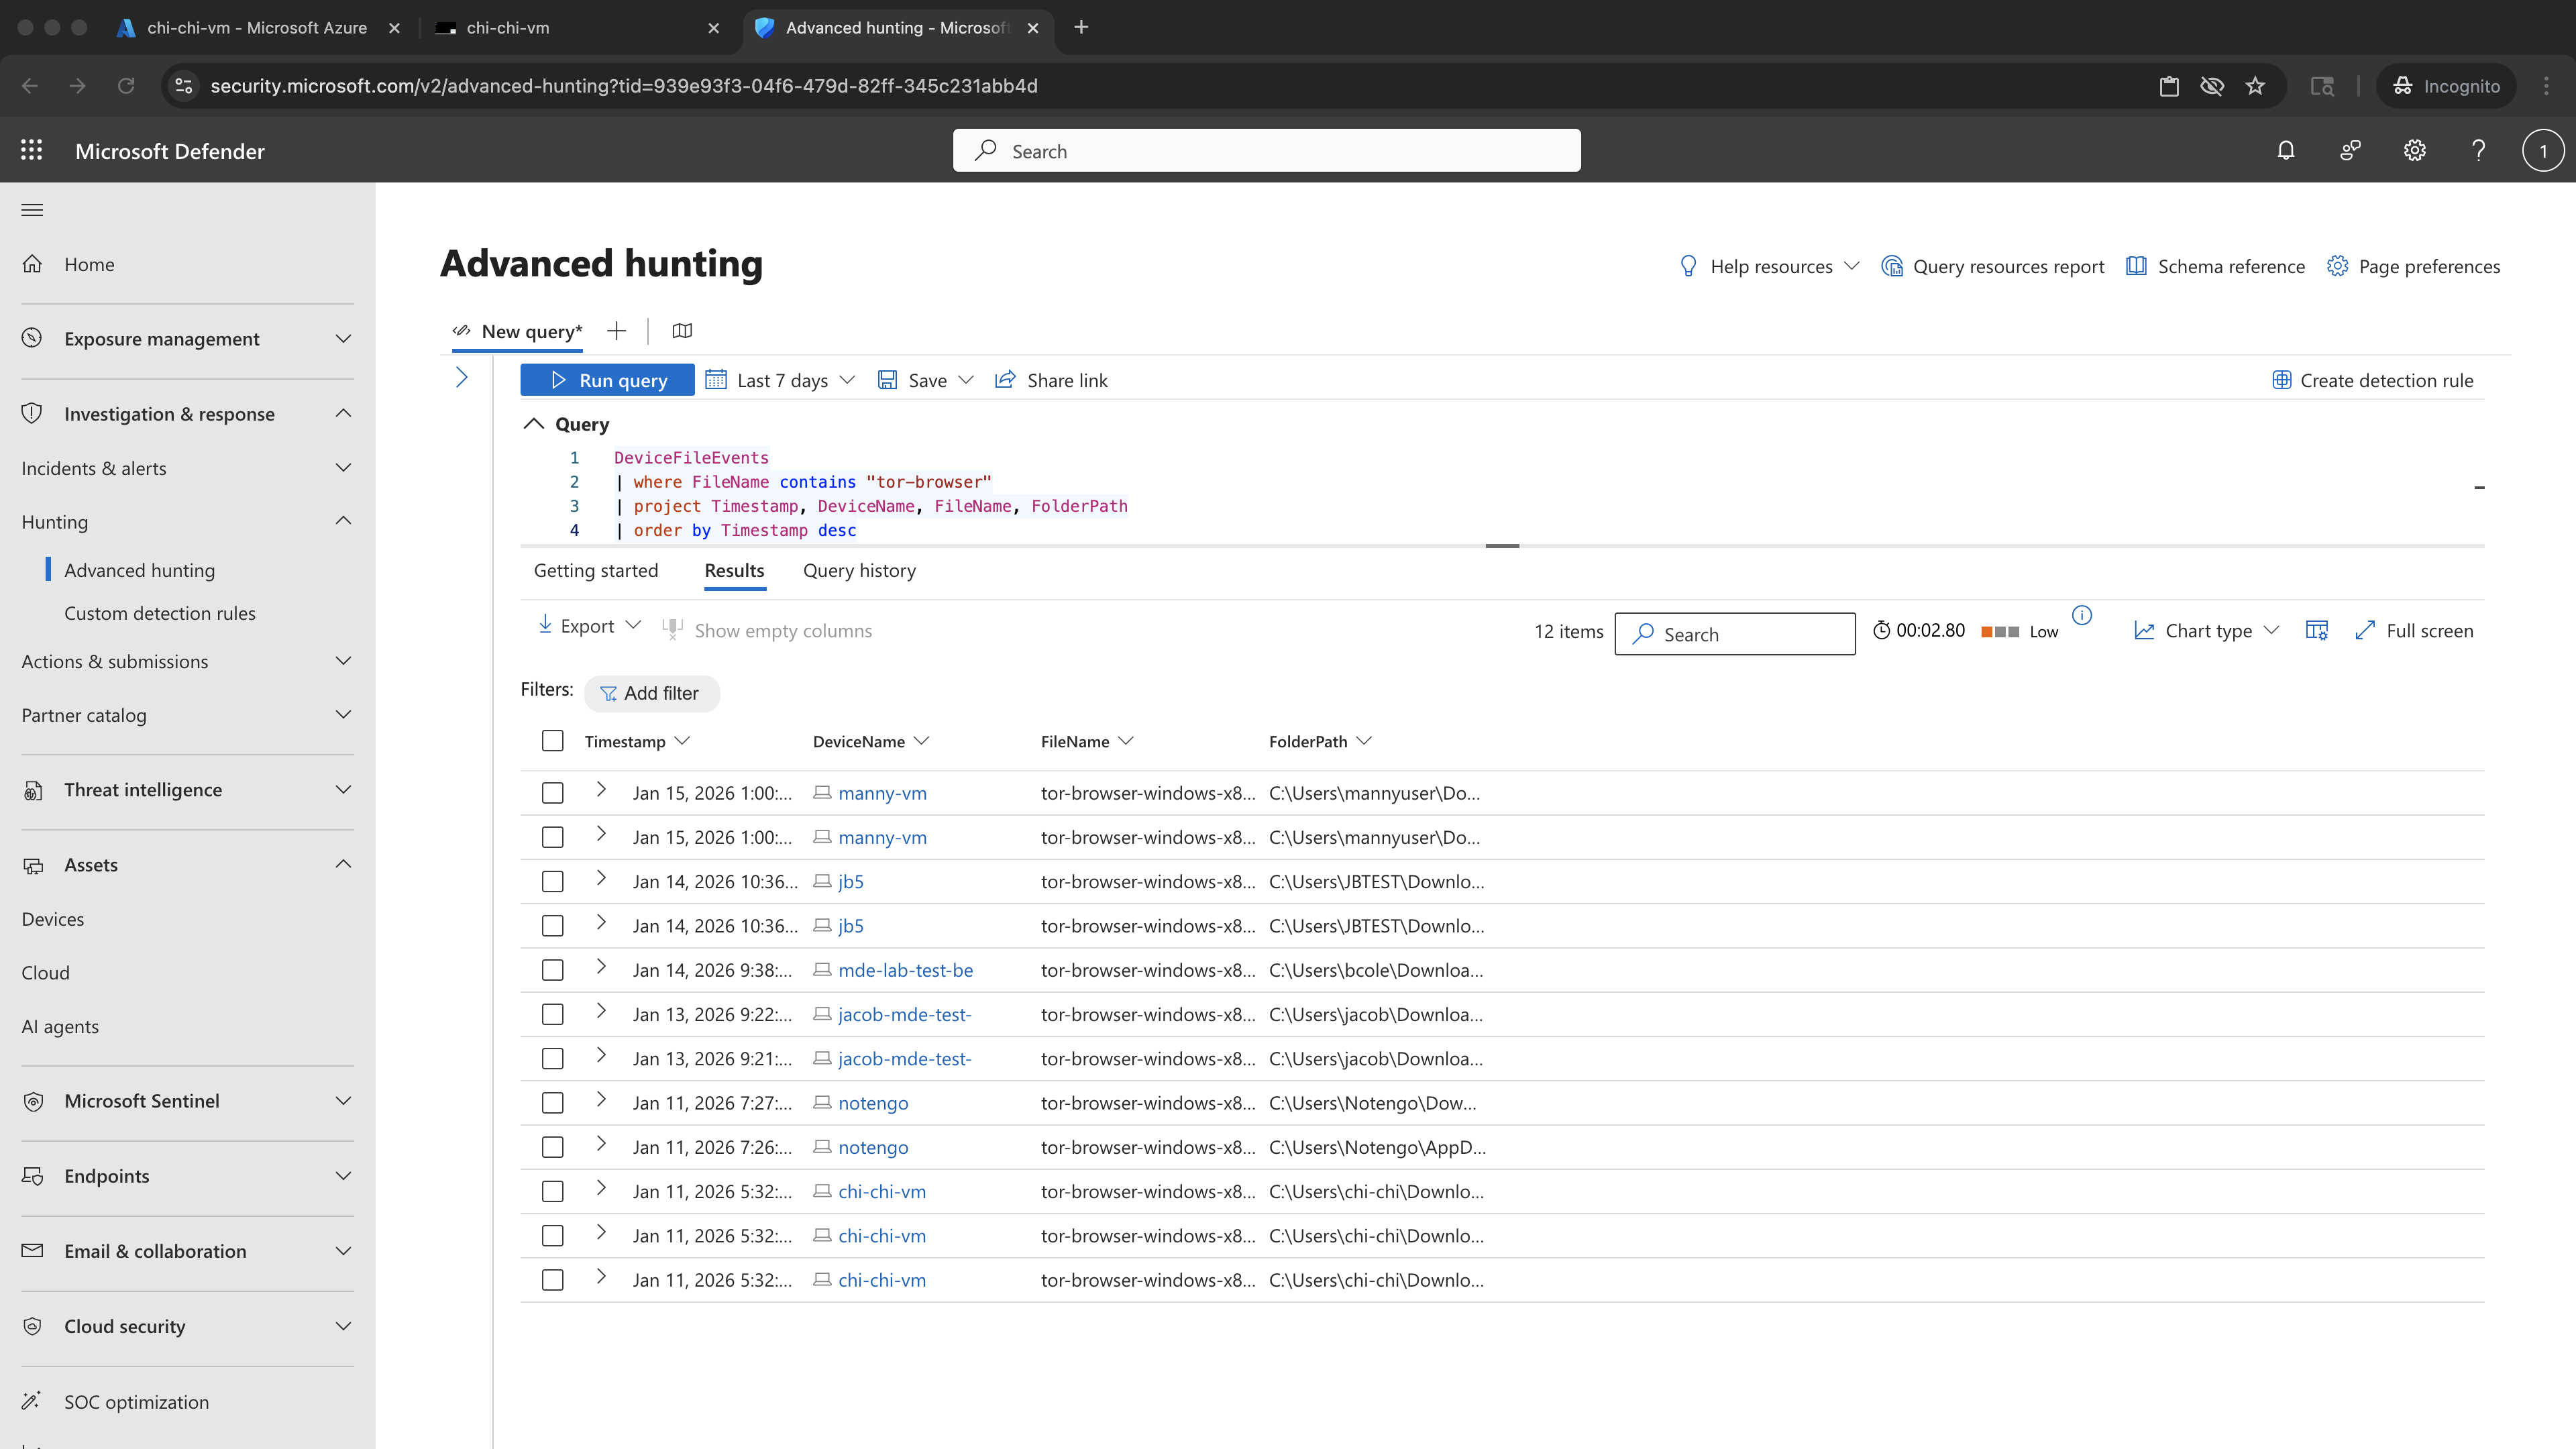Viewport: 2576px width, 1449px height.
Task: Select all rows with header checkbox
Action: click(x=553, y=741)
